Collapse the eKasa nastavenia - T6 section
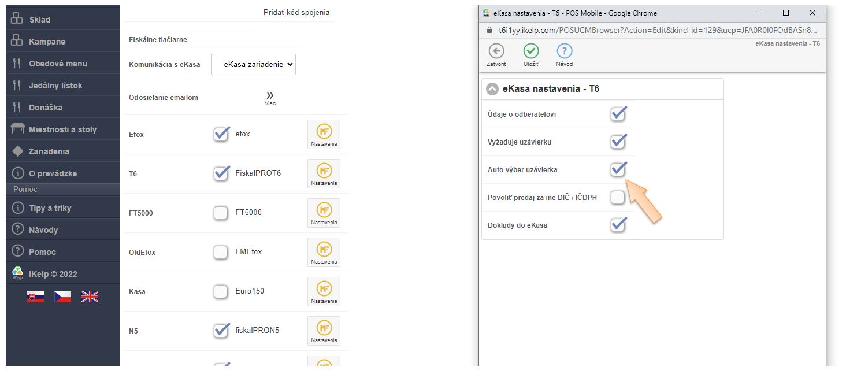 [x=492, y=89]
